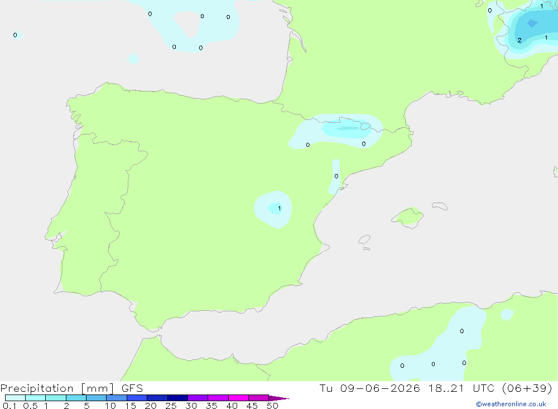Click the "20" legend scale value
The height and width of the screenshot is (409, 558).
151,406
